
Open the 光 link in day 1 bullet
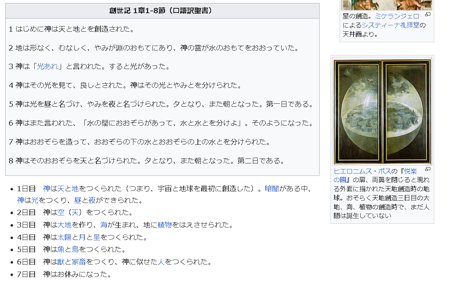click(35, 200)
